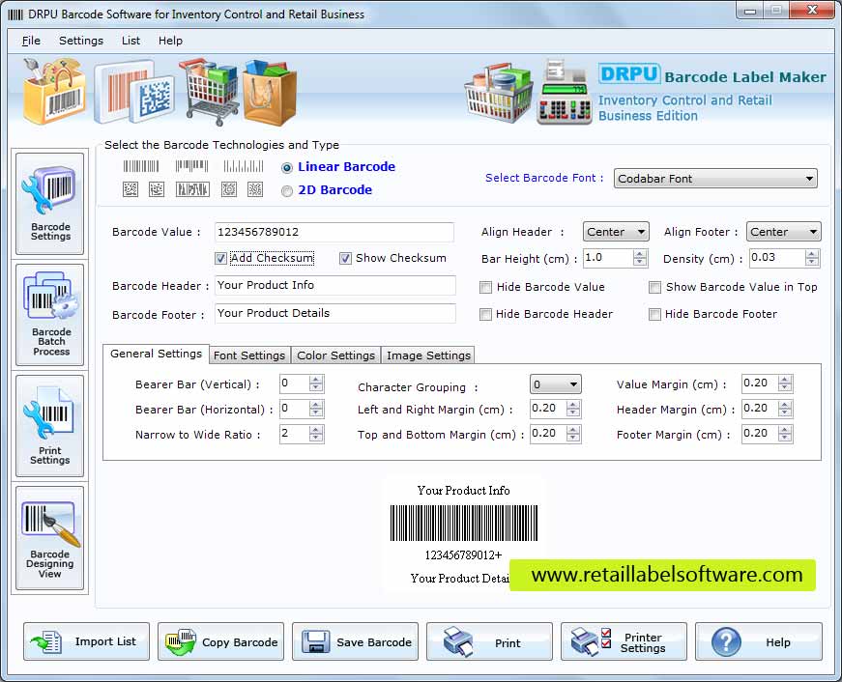Open Select Barcode Font dropdown

[x=715, y=179]
